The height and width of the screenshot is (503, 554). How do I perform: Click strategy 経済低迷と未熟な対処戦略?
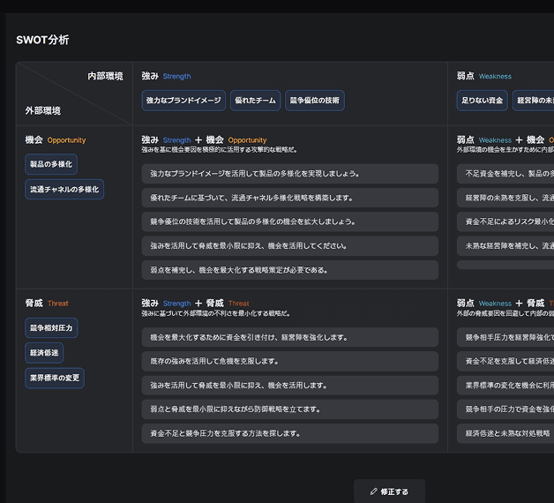[505, 433]
